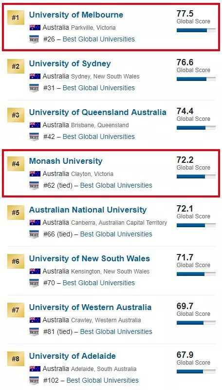222x390 pixels.
Task: Click Best Global Universities link beside #70
Action: [99, 283]
